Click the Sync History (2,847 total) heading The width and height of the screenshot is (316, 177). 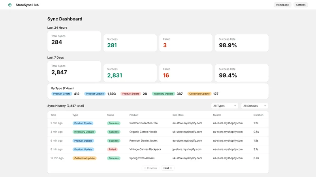[66, 106]
